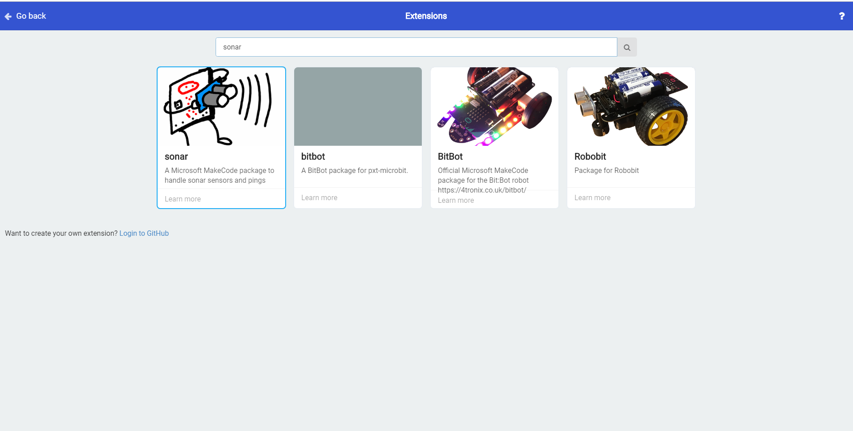The width and height of the screenshot is (853, 431).
Task: Click the Robobit card title
Action: 590,157
